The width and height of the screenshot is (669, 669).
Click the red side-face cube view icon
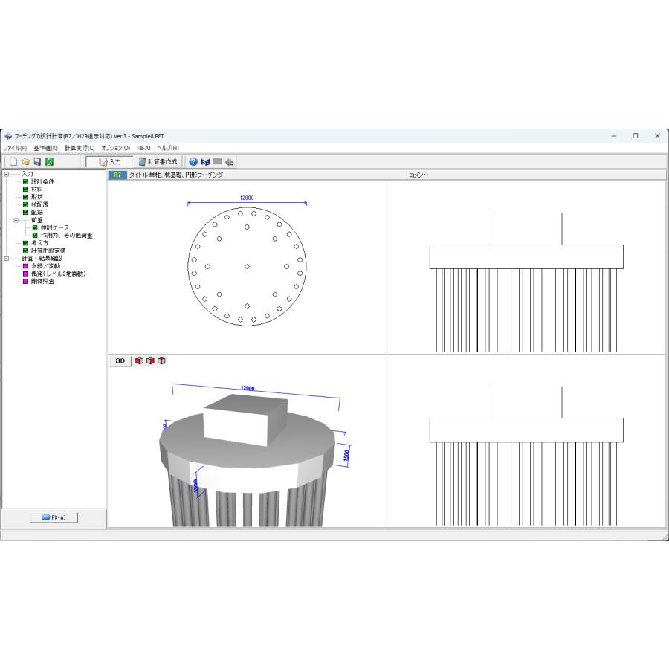coord(150,361)
